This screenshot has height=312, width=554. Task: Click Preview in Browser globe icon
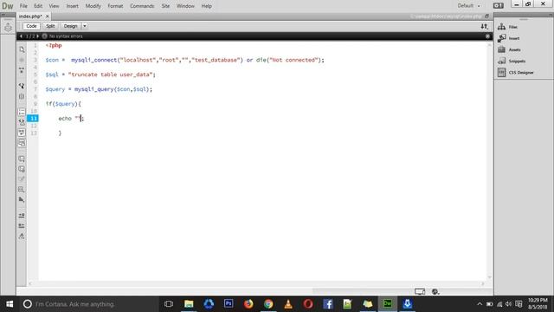point(435,291)
